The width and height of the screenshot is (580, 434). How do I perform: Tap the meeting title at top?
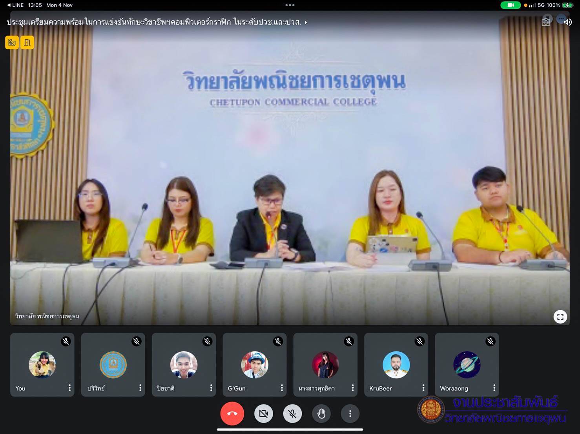pos(154,22)
